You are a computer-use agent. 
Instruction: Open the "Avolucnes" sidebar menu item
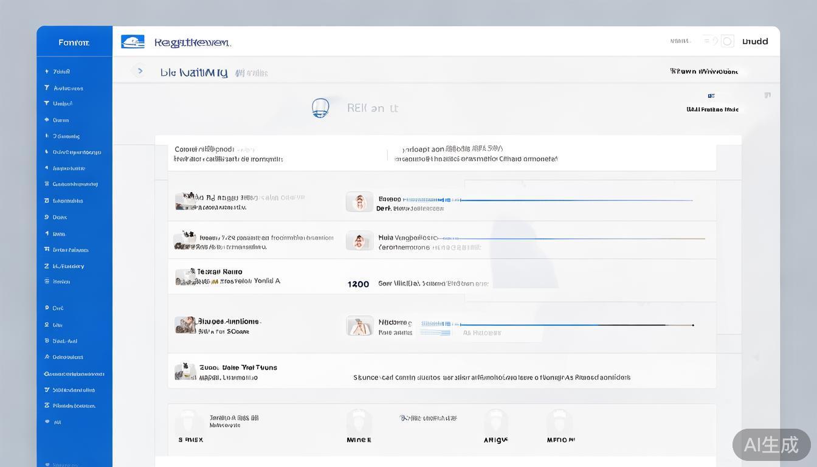68,88
